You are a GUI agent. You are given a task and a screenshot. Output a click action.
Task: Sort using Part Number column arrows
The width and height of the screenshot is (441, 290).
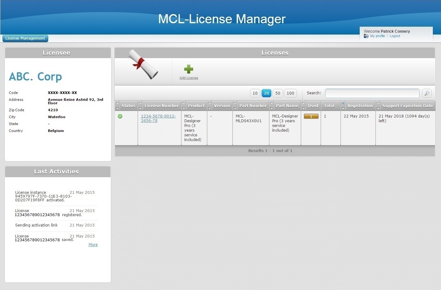click(x=235, y=106)
